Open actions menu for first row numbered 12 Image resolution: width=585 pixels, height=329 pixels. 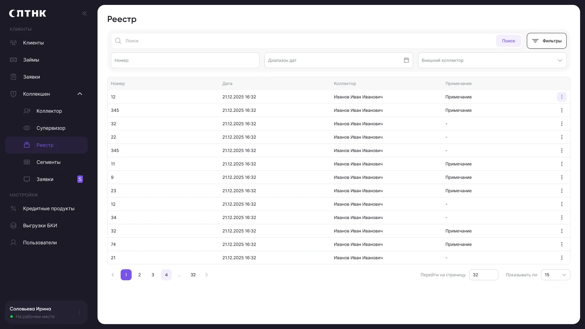click(x=562, y=97)
